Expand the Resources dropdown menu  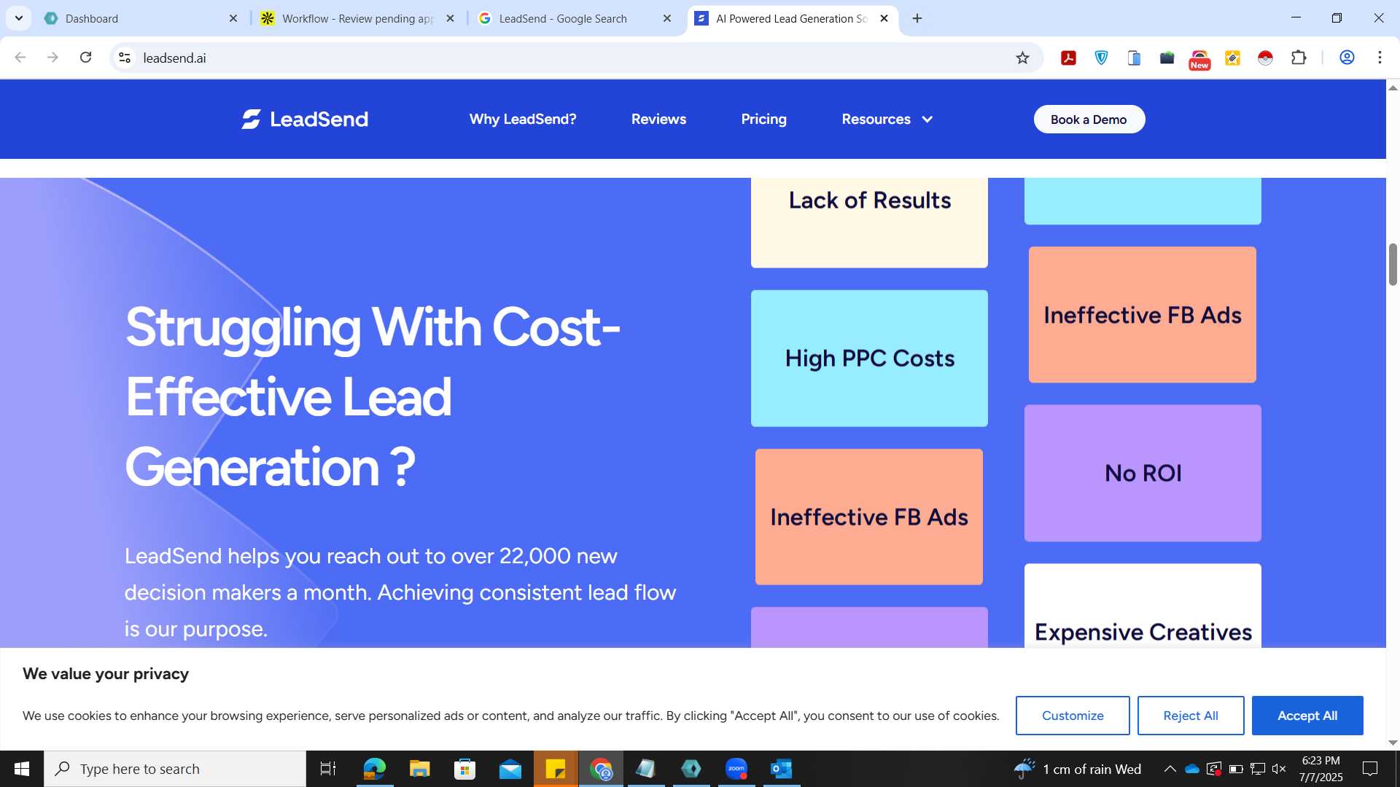pyautogui.click(x=887, y=119)
